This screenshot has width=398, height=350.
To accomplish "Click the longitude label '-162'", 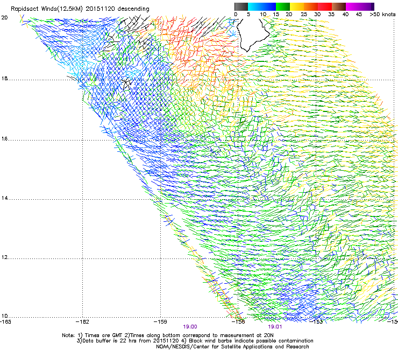I will [82, 322].
